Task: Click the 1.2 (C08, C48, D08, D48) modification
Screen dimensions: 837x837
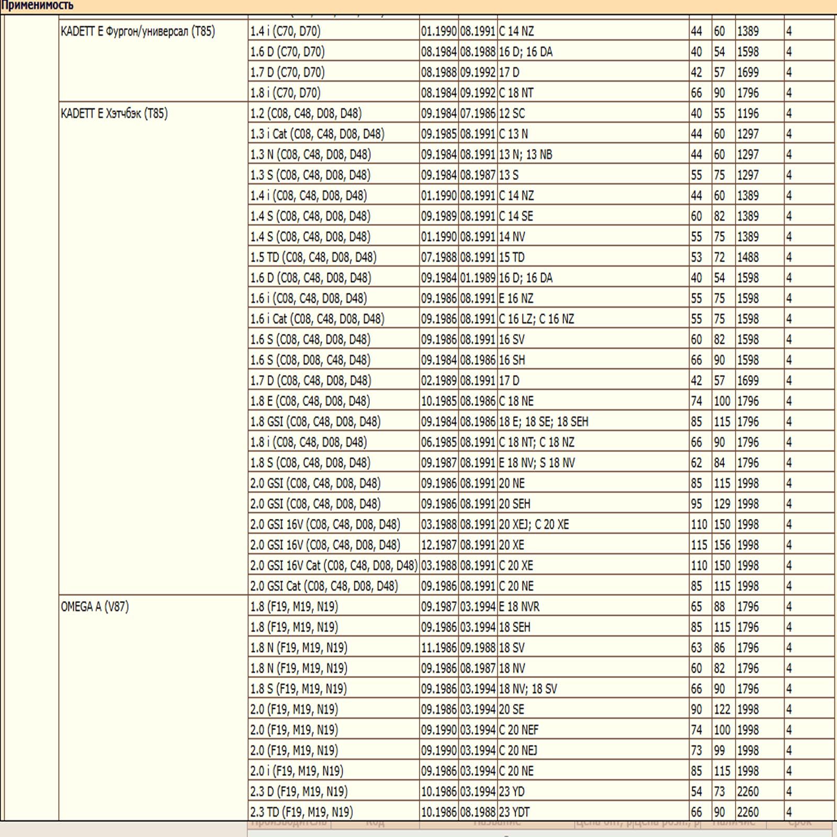Action: tap(306, 114)
